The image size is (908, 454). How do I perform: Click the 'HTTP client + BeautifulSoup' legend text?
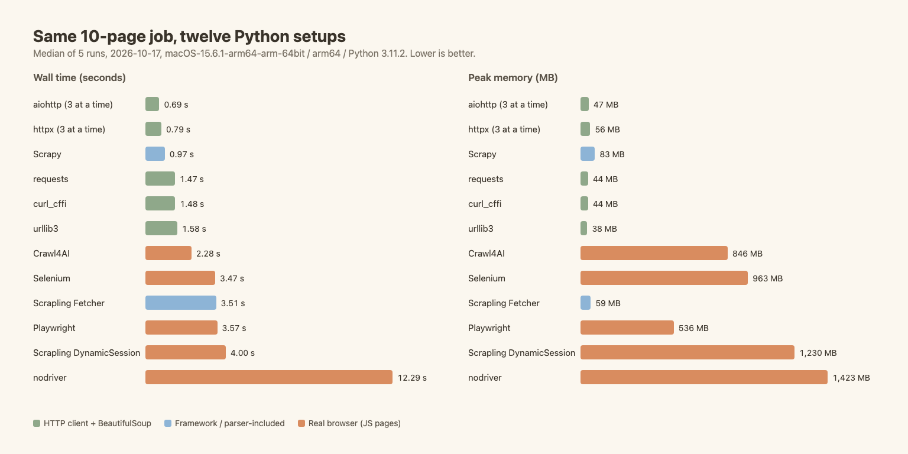pos(98,423)
